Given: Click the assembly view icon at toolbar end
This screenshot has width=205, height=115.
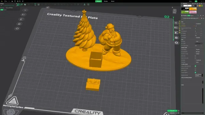Looking at the screenshot, I should 88,4.
